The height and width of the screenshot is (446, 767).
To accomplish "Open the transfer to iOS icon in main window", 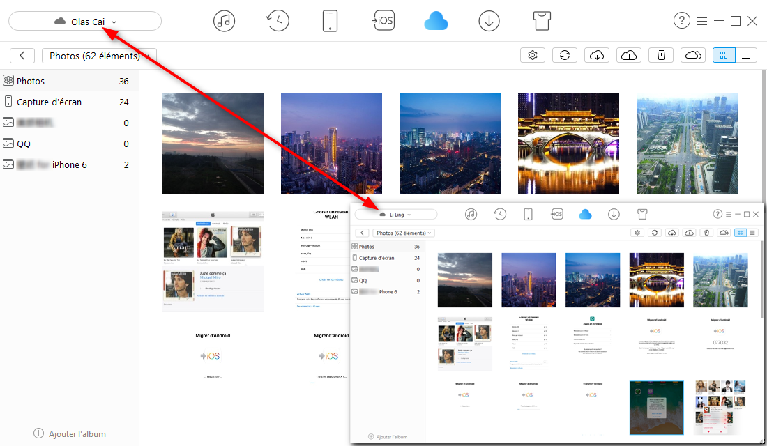I will [383, 20].
